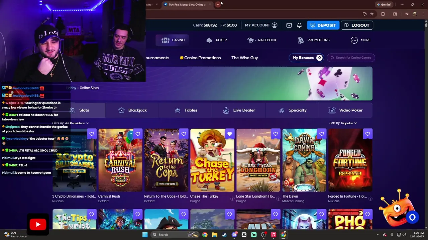Image resolution: width=428 pixels, height=240 pixels.
Task: Open the live chat bubble icon
Action: [x=412, y=218]
